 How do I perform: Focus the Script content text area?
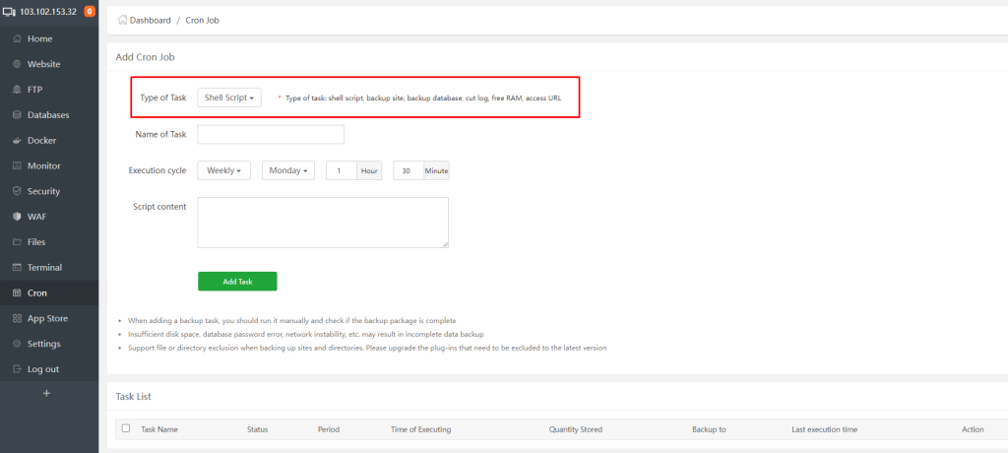point(323,223)
